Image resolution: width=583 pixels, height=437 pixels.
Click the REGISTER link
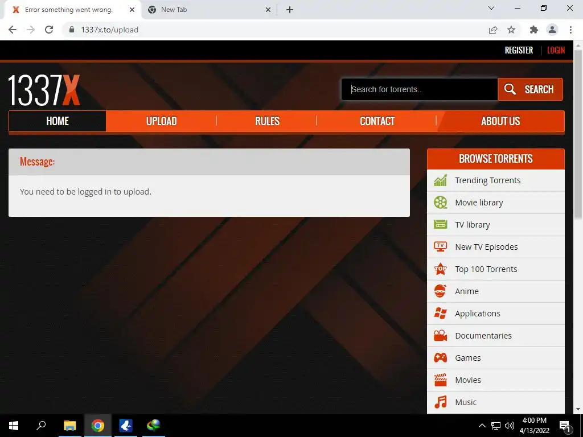[519, 50]
